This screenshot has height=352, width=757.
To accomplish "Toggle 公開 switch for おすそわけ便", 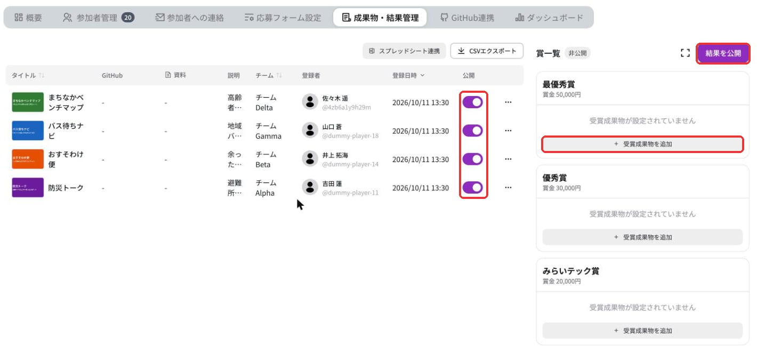I will 472,159.
